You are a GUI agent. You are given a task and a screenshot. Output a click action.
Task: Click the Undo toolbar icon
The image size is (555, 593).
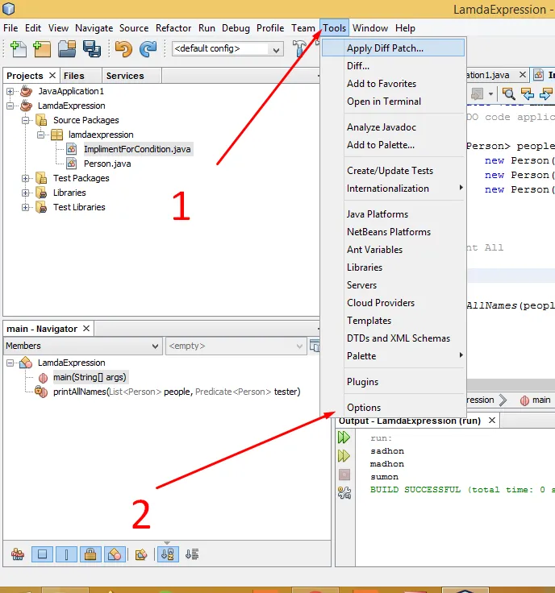click(123, 49)
